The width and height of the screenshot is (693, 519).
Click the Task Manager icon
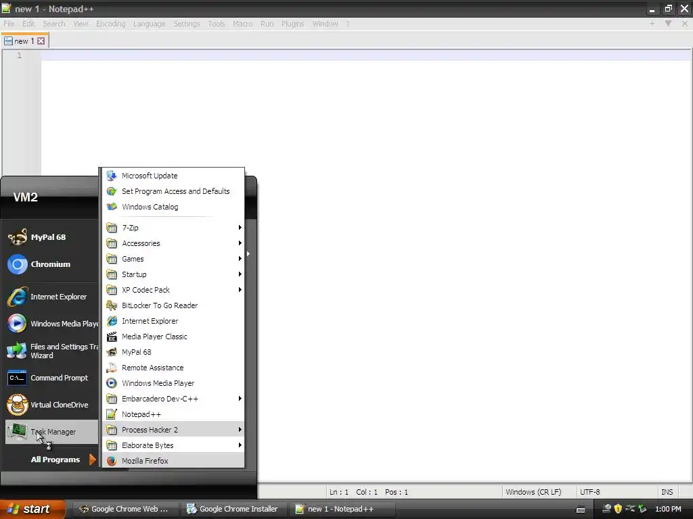tap(17, 432)
